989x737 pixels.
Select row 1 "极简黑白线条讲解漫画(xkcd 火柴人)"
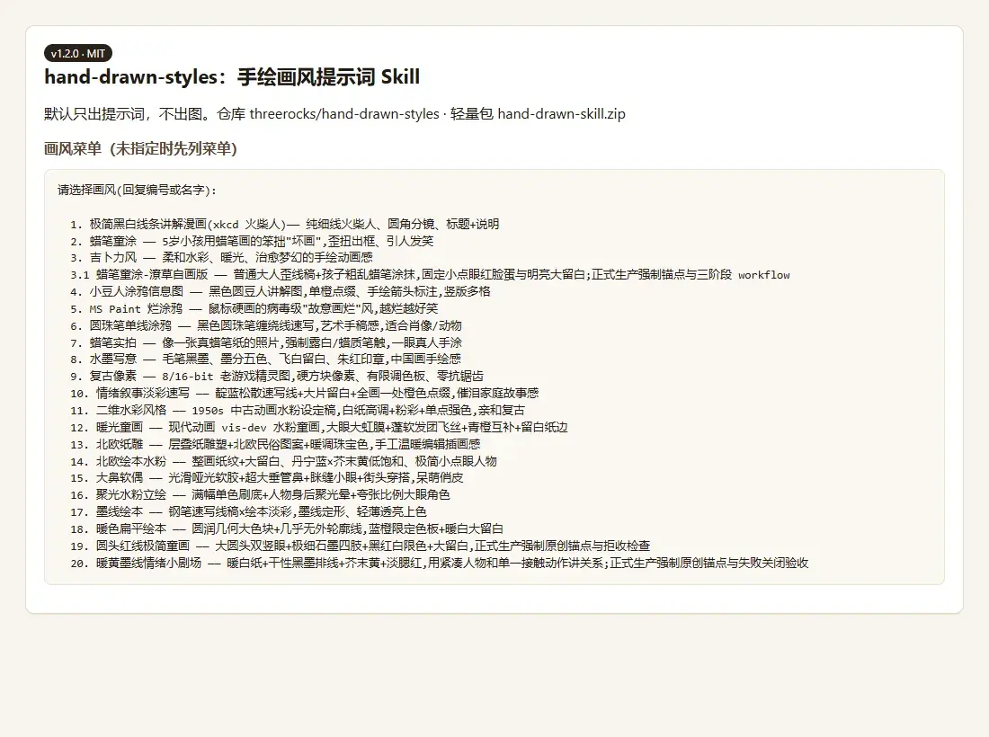coord(284,224)
